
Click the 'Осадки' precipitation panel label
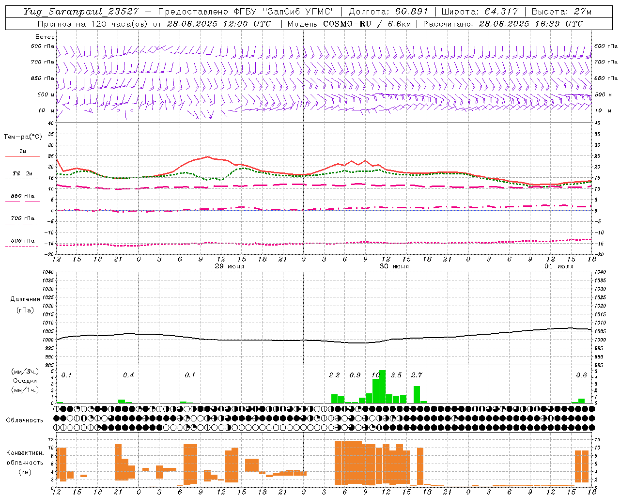[x=25, y=381]
